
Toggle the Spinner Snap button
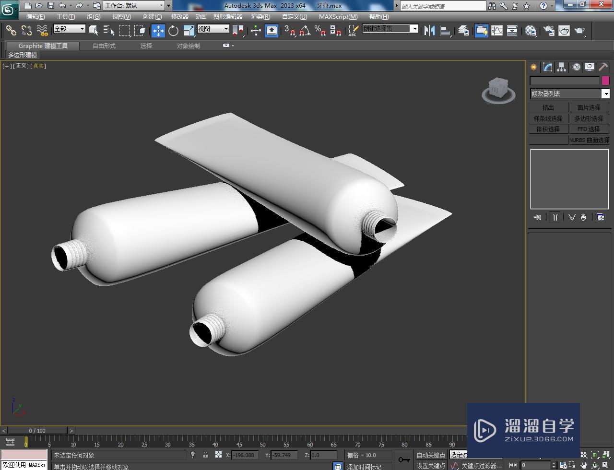click(336, 31)
